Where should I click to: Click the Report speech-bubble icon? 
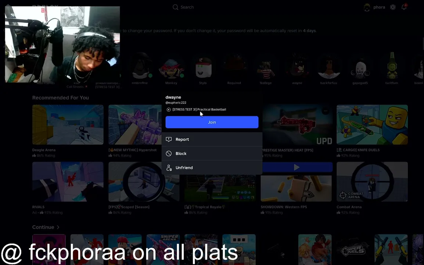(x=169, y=139)
